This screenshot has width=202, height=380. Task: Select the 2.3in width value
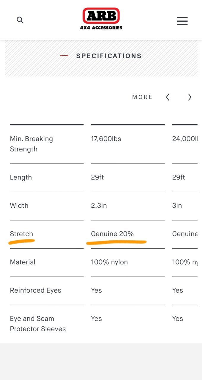point(99,206)
